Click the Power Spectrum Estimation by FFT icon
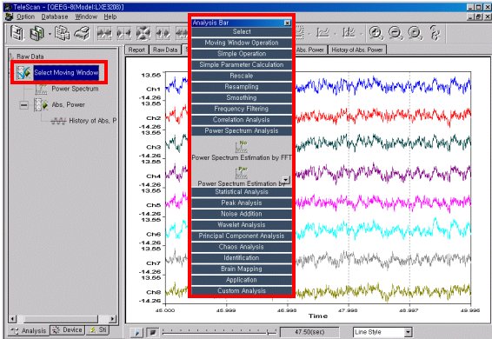492x339 pixels. [x=242, y=147]
